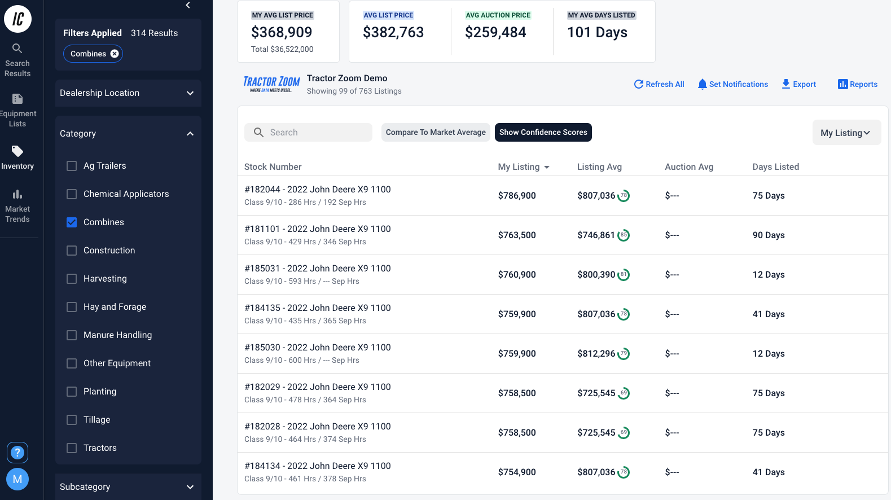Check the Hay and Forage checkbox
Image resolution: width=891 pixels, height=500 pixels.
[x=72, y=307]
